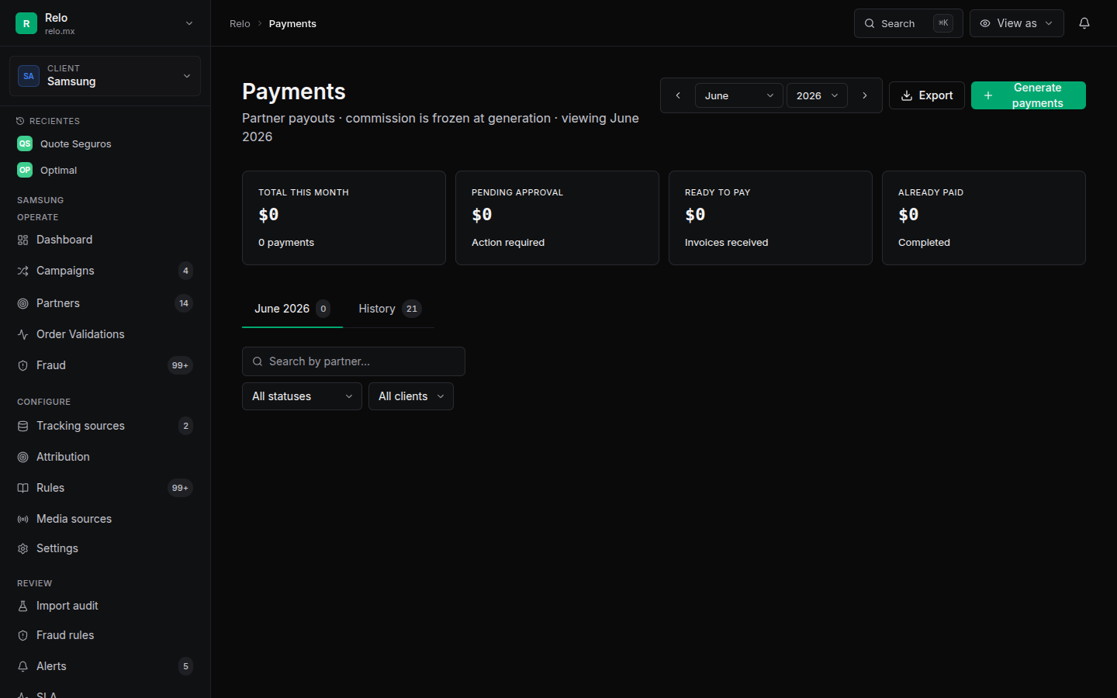Screen dimensions: 1117x698
Task: Open the View as dropdown
Action: tap(1016, 23)
